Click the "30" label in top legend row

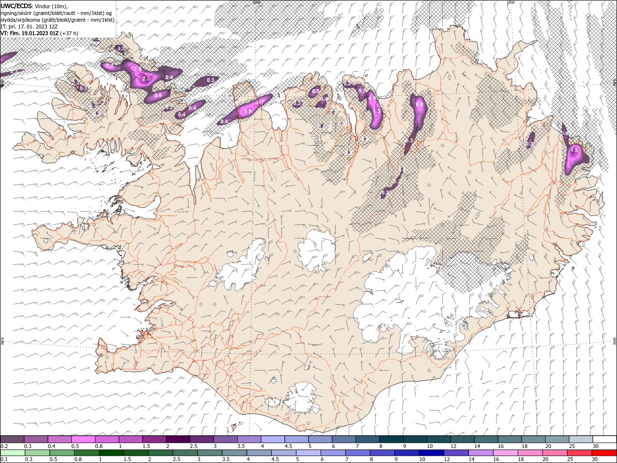(597, 446)
